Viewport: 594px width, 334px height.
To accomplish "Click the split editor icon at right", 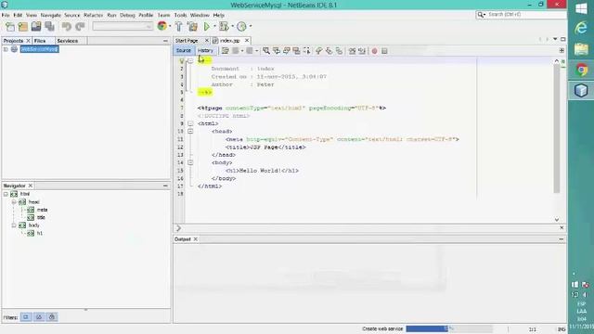I will point(562,50).
